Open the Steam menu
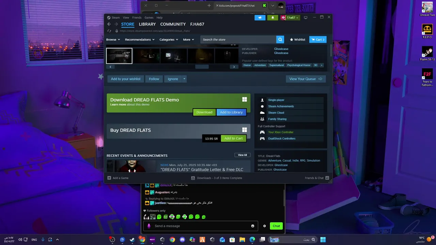436x245 pixels. 116,18
